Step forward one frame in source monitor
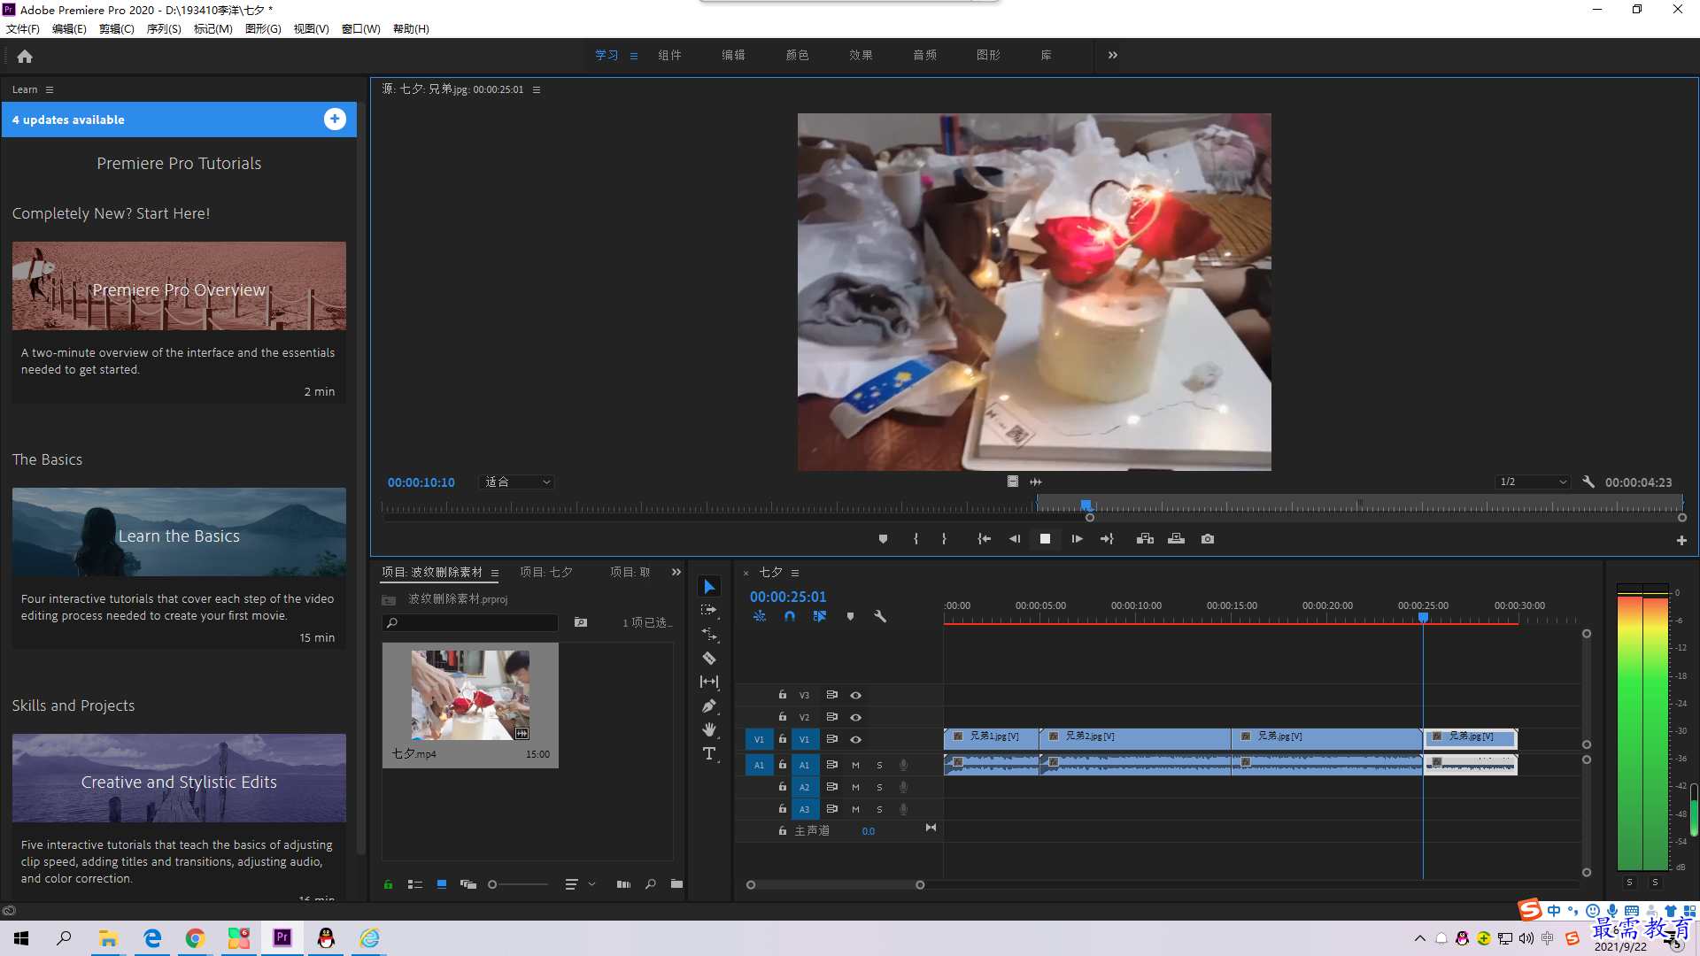Screen dimensions: 1700x956 coord(1077,539)
